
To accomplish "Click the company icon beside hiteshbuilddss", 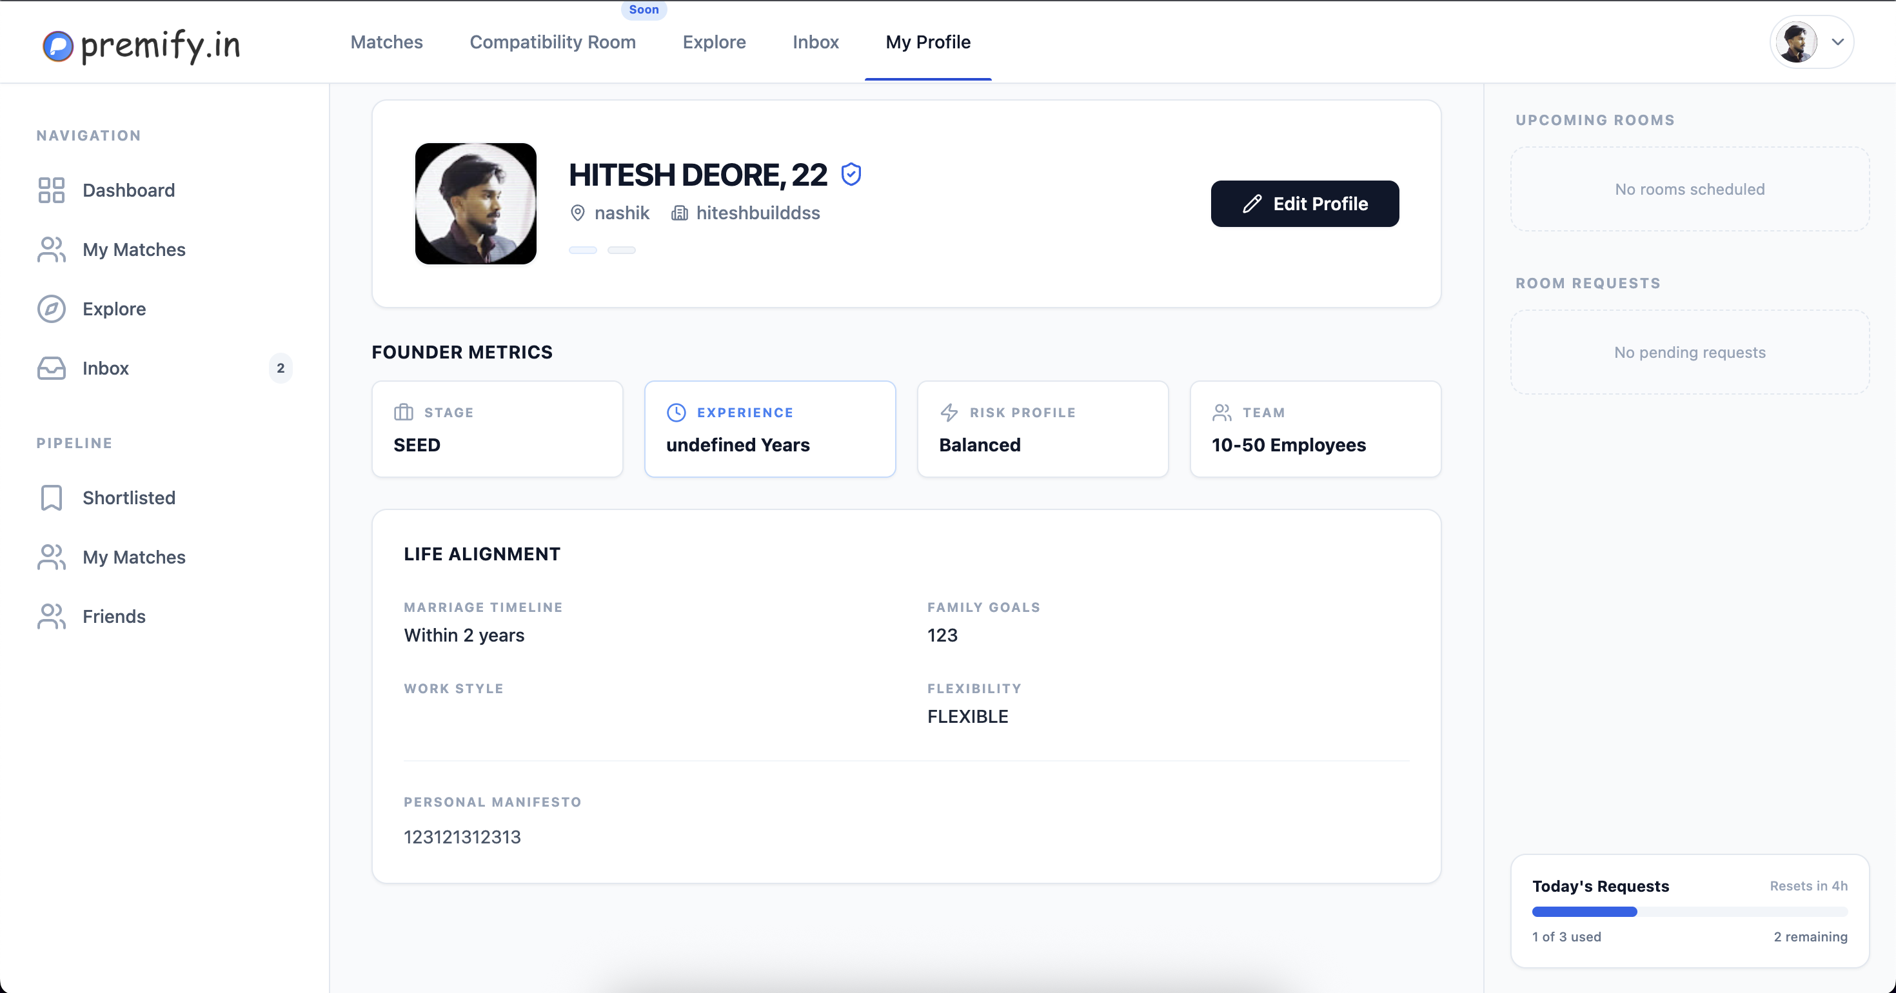I will (679, 213).
